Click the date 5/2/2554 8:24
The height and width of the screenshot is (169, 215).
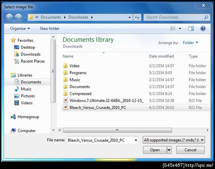coord(161,93)
